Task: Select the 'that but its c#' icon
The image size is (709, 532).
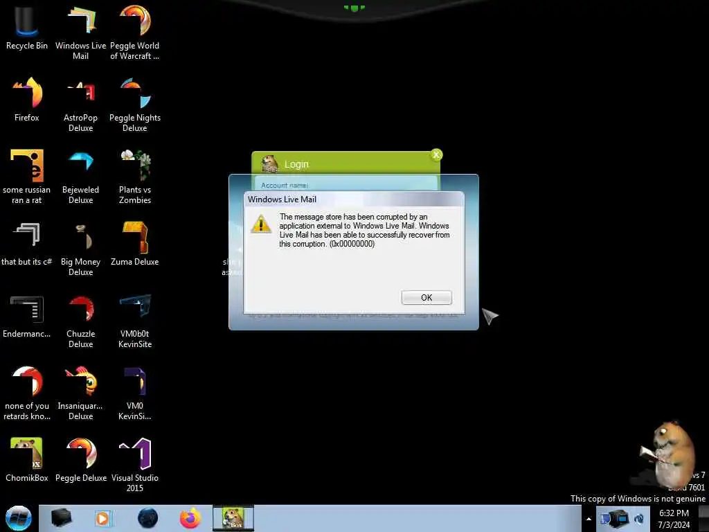Action: pyautogui.click(x=27, y=244)
